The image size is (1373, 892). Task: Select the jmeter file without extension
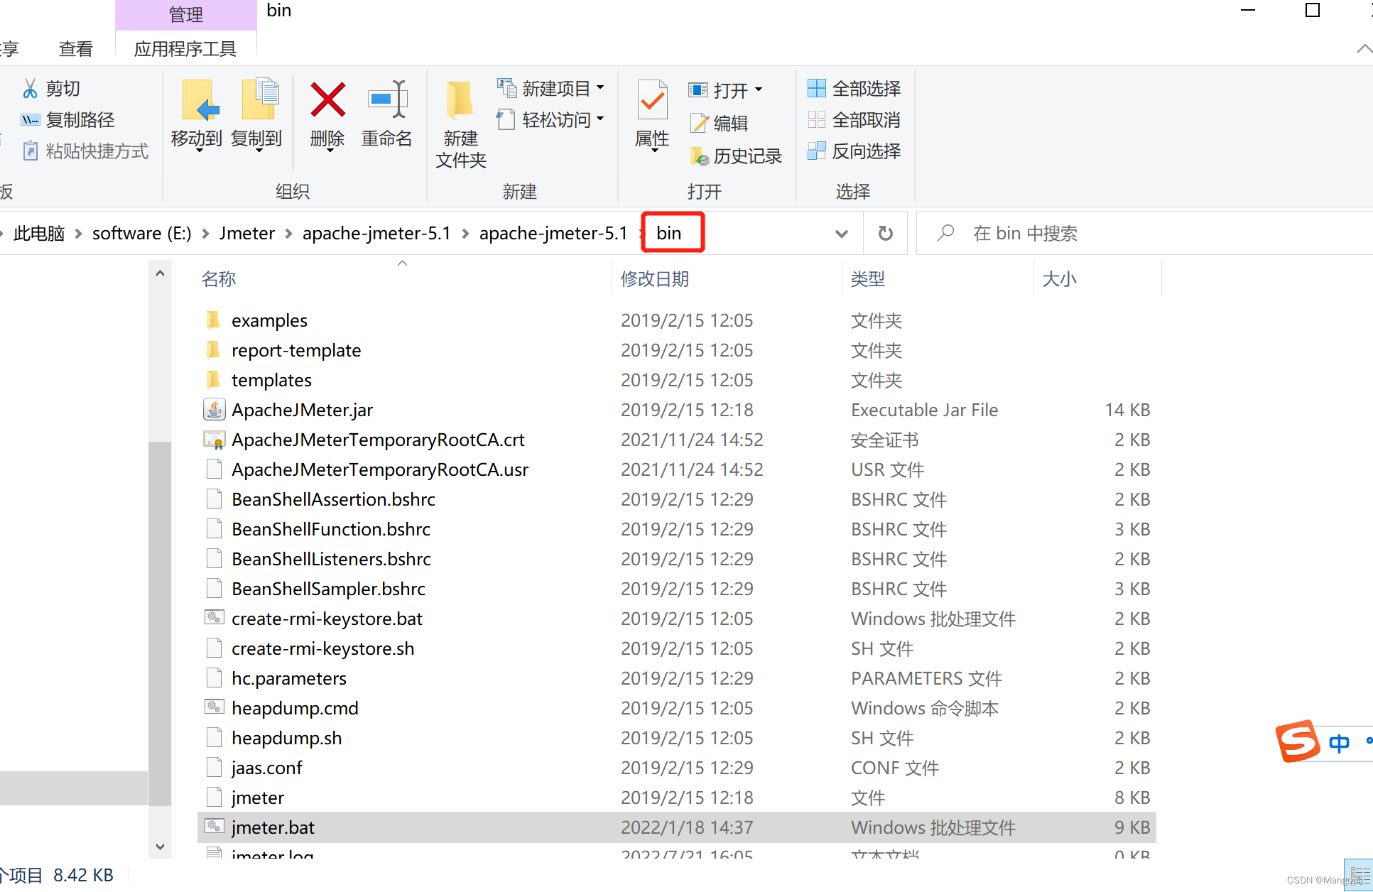258,798
